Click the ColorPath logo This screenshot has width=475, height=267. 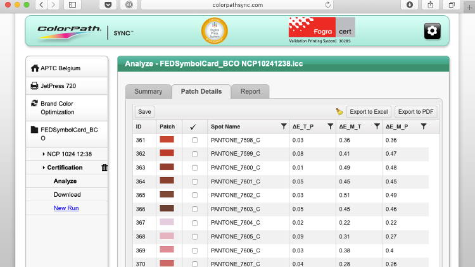(x=69, y=32)
